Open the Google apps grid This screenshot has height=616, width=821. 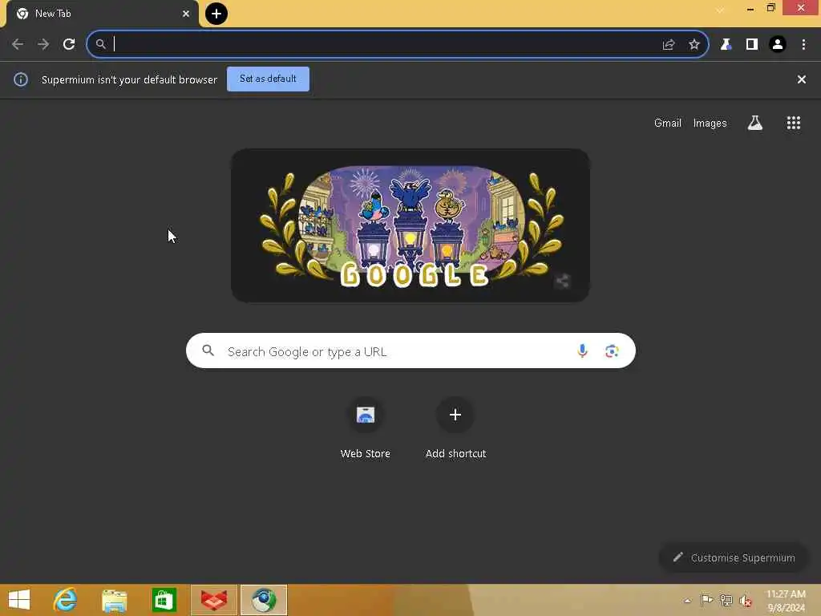point(794,123)
